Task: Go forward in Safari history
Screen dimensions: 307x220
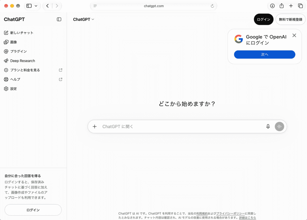Action: coord(57,6)
